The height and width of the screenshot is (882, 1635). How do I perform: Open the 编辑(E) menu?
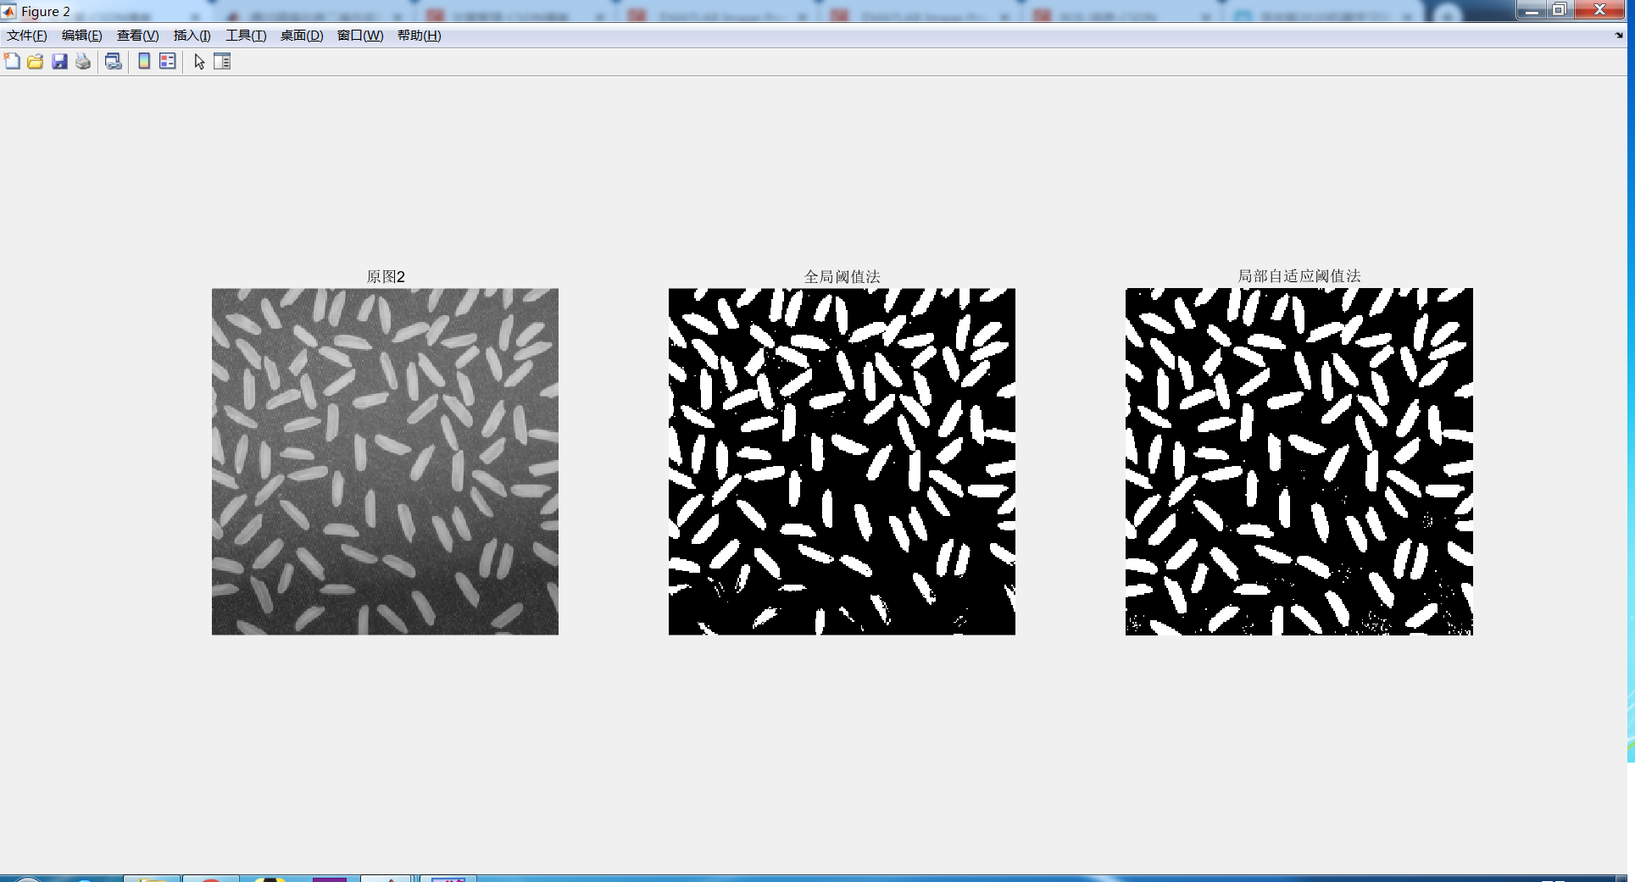(82, 36)
